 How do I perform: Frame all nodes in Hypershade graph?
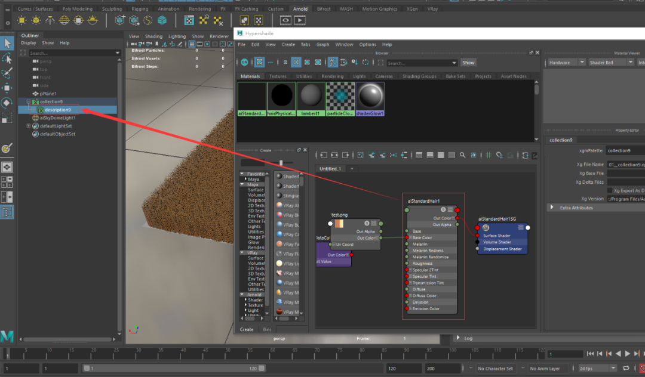(360, 155)
